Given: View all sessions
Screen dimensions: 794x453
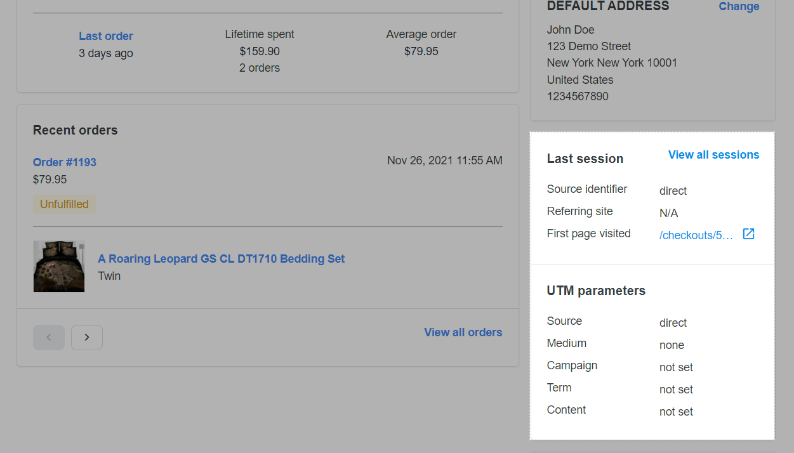Looking at the screenshot, I should pos(713,155).
